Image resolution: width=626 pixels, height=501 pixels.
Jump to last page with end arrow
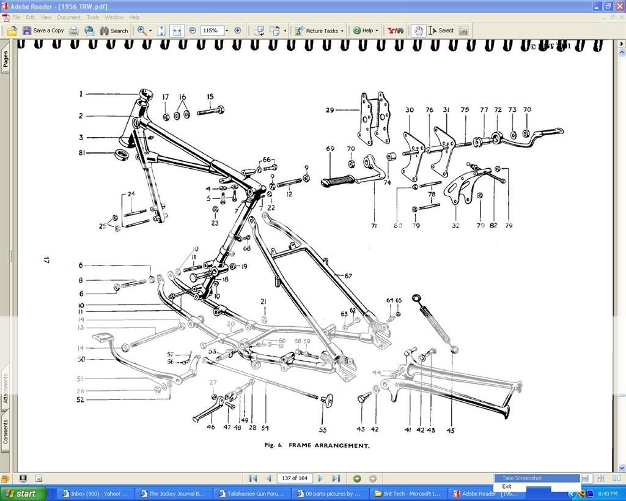coord(336,478)
